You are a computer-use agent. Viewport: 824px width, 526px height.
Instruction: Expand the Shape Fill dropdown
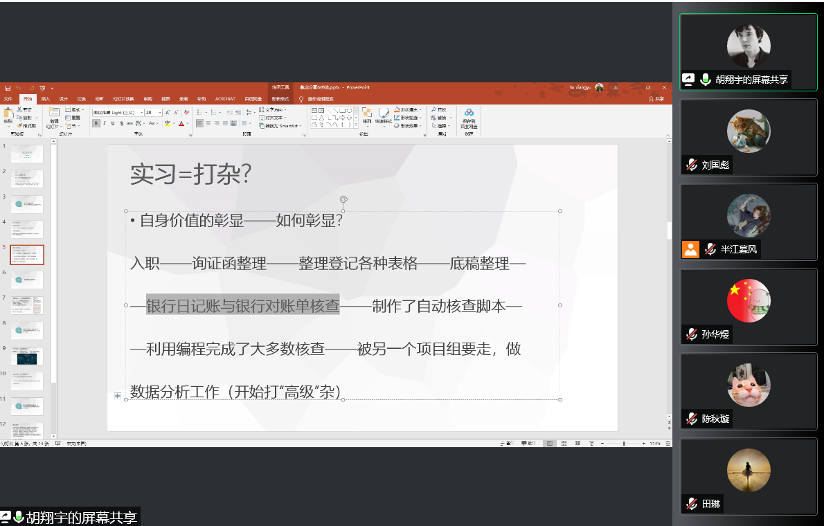tap(422, 109)
